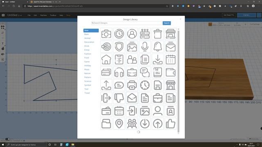Click the Carve button
Image resolution: width=262 pixels, height=147 pixels.
pos(246,15)
